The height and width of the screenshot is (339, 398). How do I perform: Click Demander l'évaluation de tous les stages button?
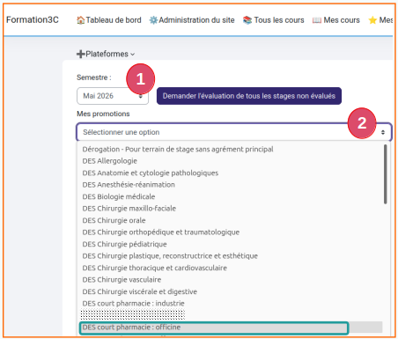[249, 96]
